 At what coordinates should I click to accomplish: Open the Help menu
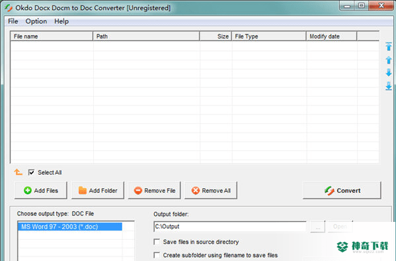[x=61, y=21]
